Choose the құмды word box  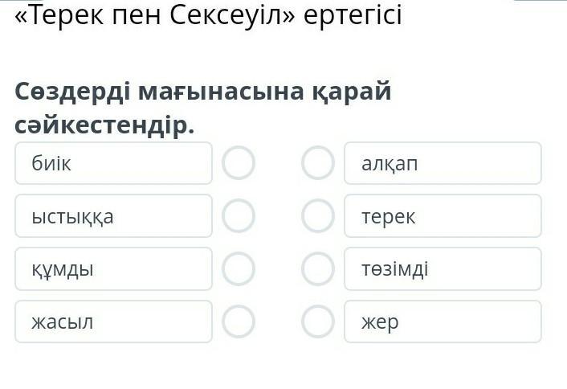pyautogui.click(x=113, y=268)
